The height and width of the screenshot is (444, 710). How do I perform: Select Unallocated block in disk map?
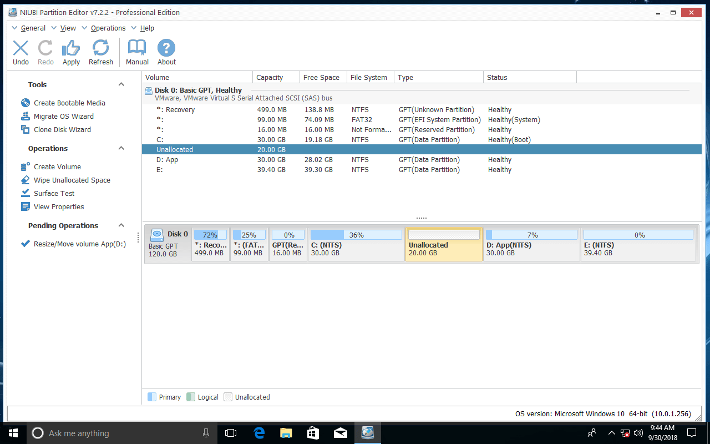click(444, 244)
